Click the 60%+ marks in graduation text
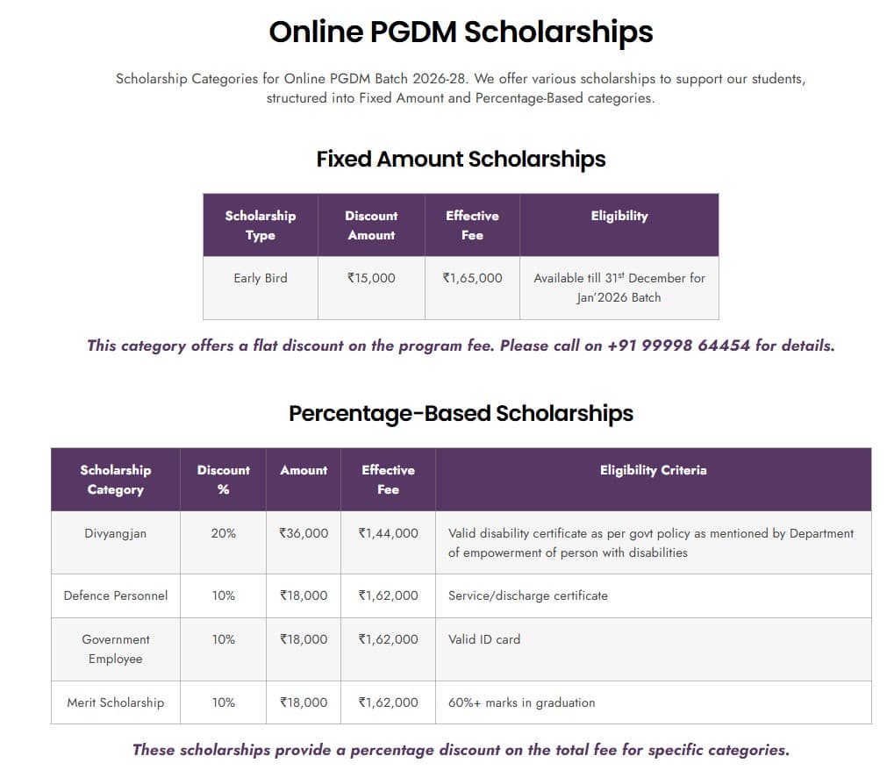Screen dimensions: 887x777 (521, 702)
